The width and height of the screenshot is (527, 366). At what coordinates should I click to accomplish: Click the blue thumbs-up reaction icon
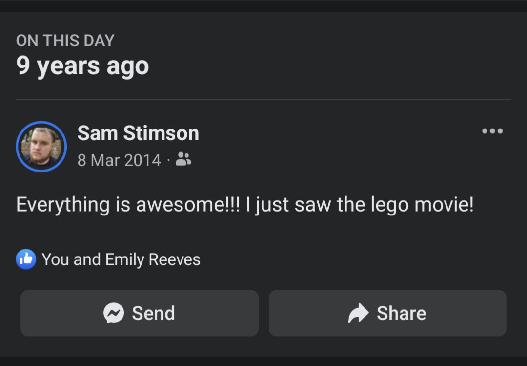[x=26, y=259]
